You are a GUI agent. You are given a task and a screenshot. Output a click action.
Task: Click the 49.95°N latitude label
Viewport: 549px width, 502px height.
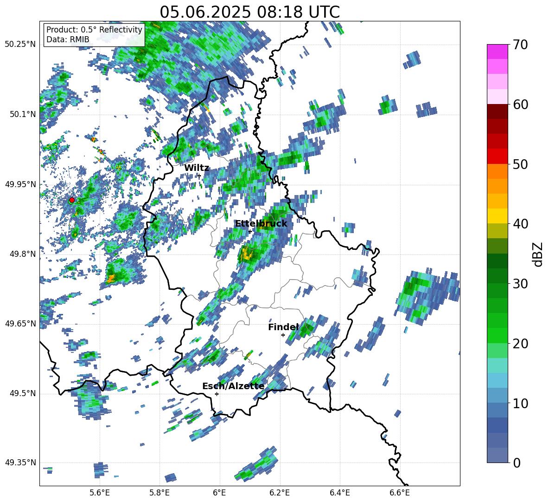[x=20, y=184]
